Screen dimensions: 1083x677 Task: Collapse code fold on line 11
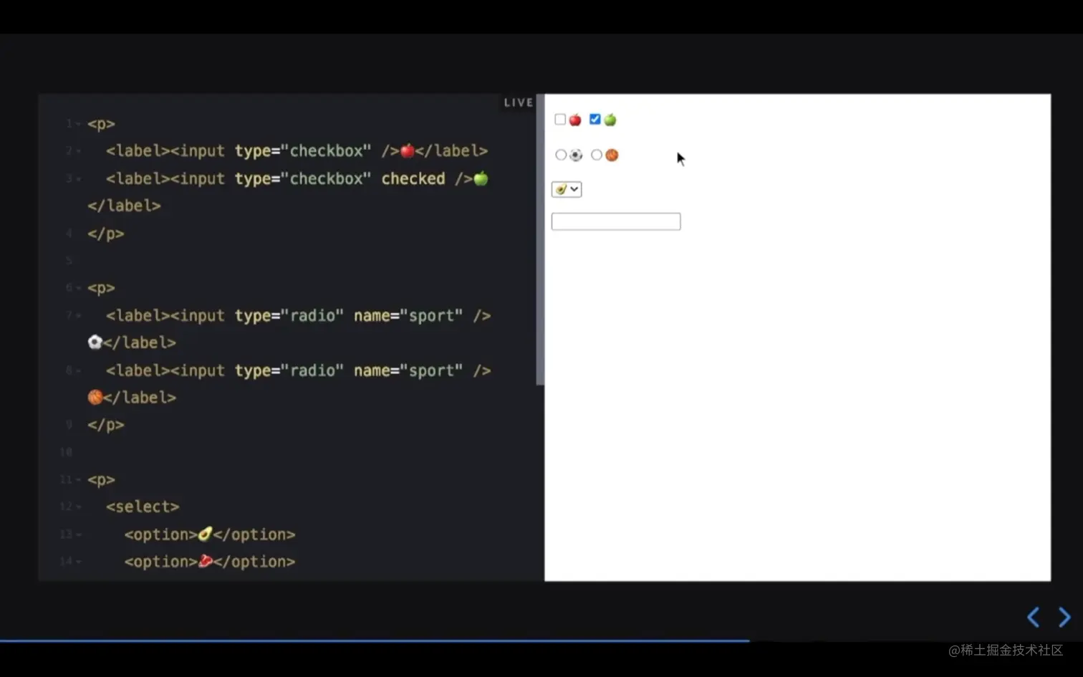pos(78,480)
